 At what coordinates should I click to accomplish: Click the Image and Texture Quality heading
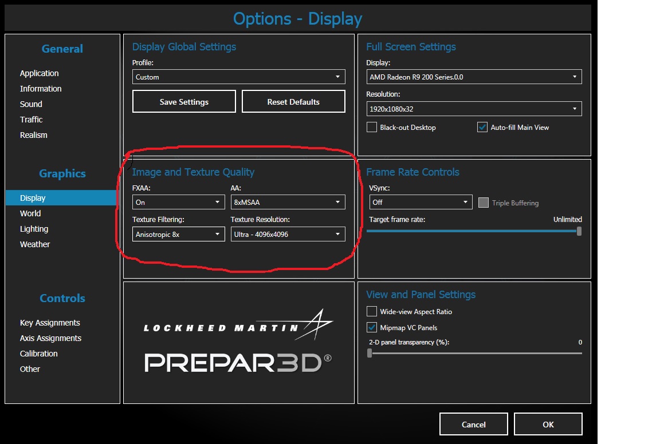tap(193, 172)
